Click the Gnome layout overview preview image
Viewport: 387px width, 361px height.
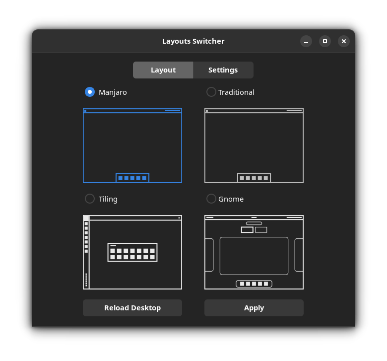click(254, 252)
